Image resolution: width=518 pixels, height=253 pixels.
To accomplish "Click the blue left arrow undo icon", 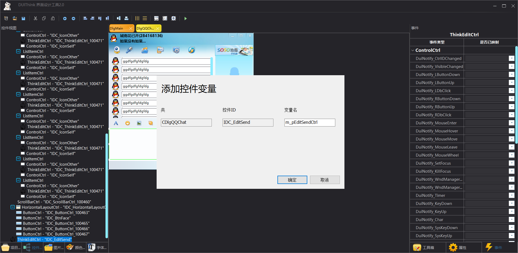I will [65, 19].
